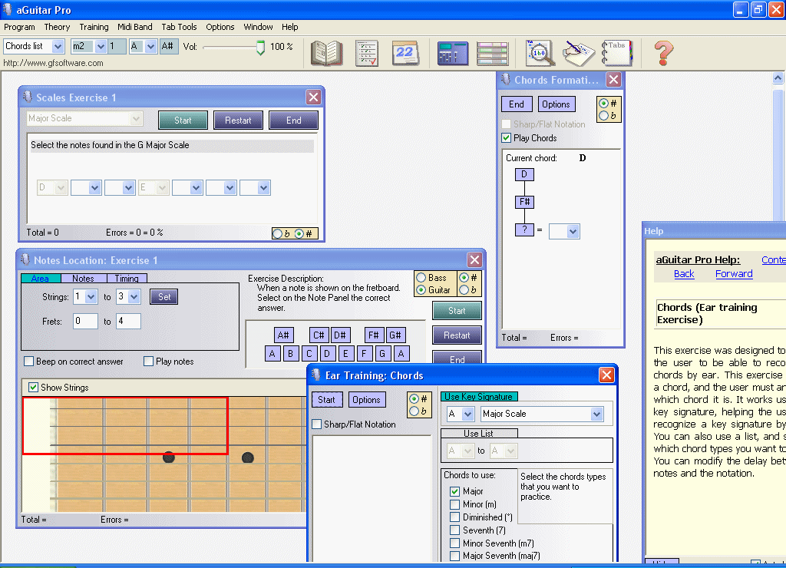Screen dimensions: 786x568
Task: Click Start in Scales Exercise 1
Action: pos(183,121)
